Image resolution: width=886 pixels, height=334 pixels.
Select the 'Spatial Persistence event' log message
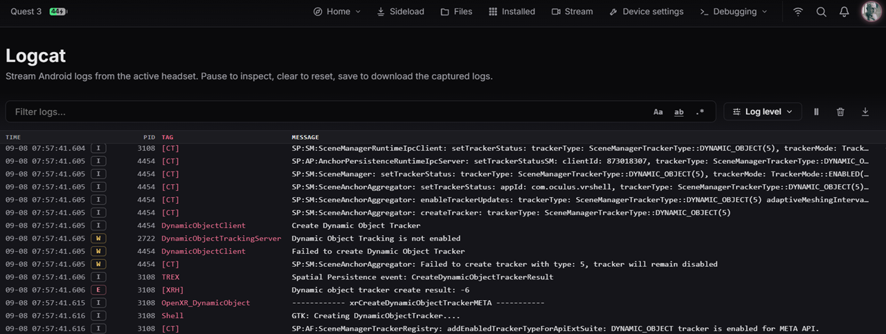(422, 277)
